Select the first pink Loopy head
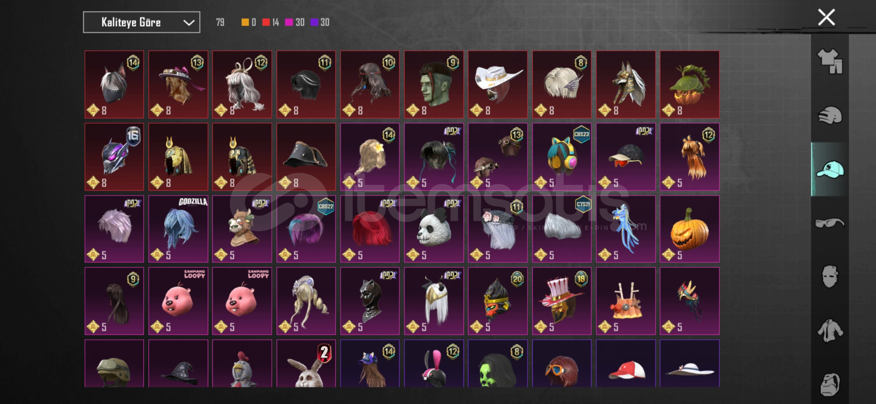Viewport: 876px width, 404px height. tap(178, 301)
